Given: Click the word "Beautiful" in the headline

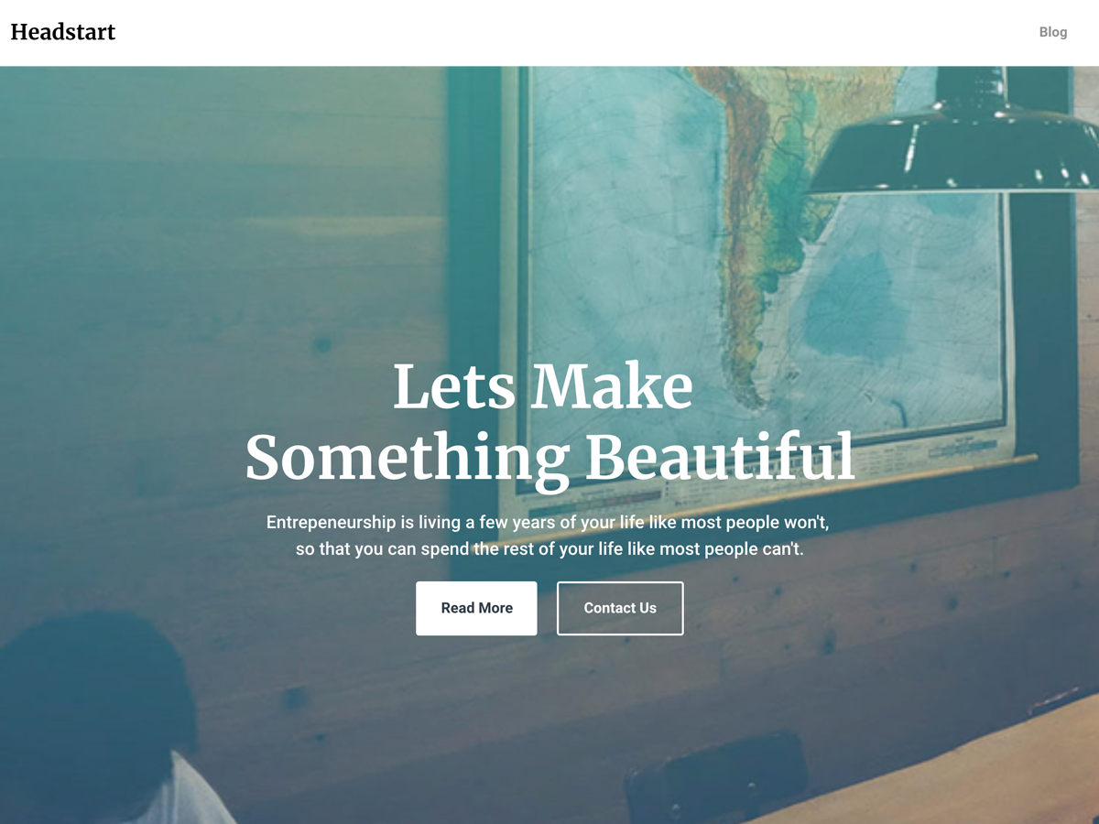Looking at the screenshot, I should 720,457.
